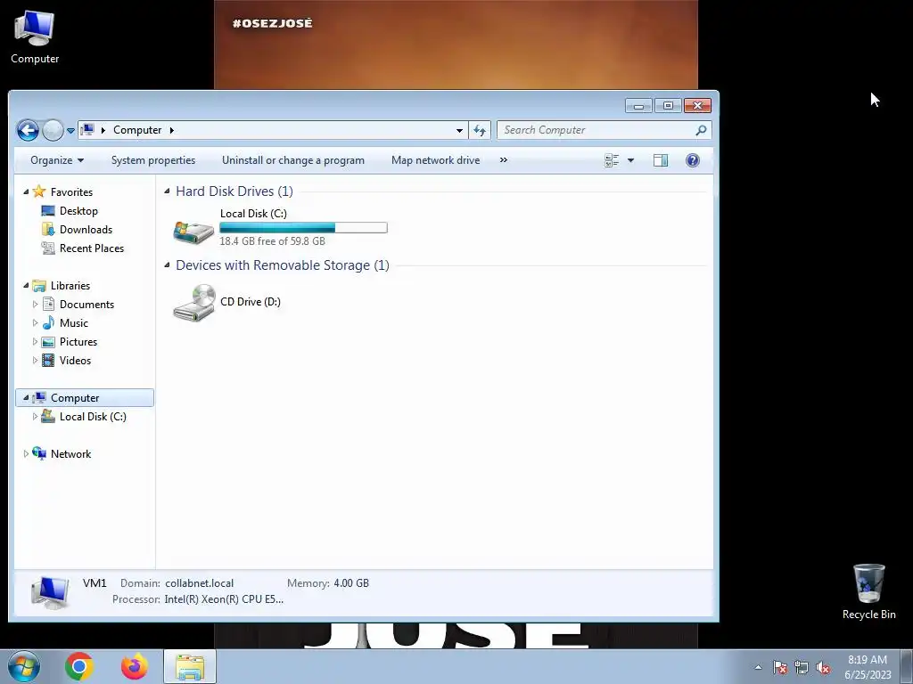Expand Local Disk (C:) in tree
Viewport: 913px width, 684px height.
35,417
